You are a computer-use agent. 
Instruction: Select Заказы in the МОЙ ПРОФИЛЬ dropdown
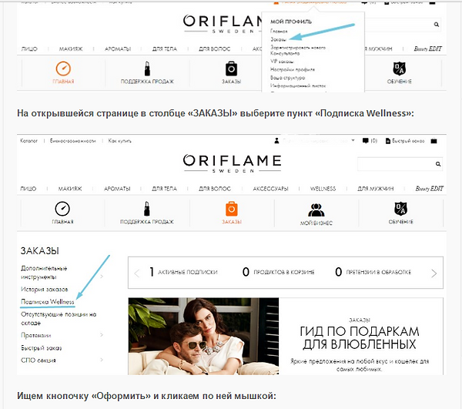pyautogui.click(x=278, y=39)
